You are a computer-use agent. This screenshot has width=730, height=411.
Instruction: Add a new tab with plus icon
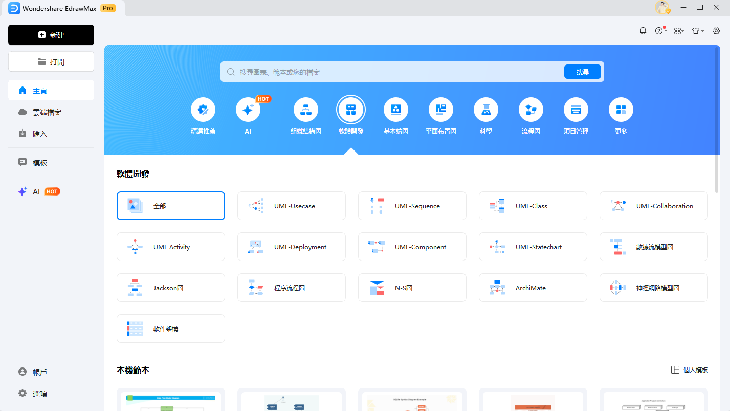[135, 8]
